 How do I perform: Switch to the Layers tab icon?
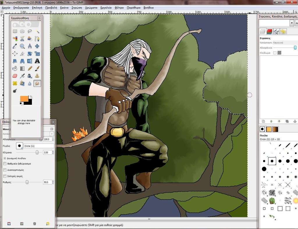(x=263, y=31)
